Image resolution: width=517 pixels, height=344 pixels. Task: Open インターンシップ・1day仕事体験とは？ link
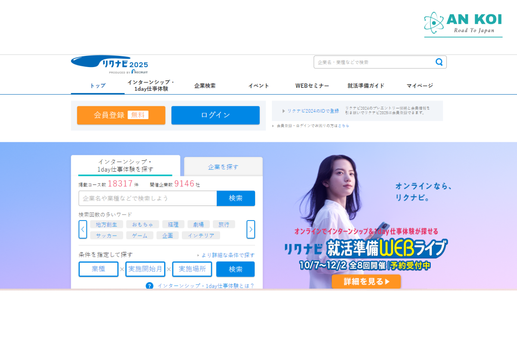point(206,286)
